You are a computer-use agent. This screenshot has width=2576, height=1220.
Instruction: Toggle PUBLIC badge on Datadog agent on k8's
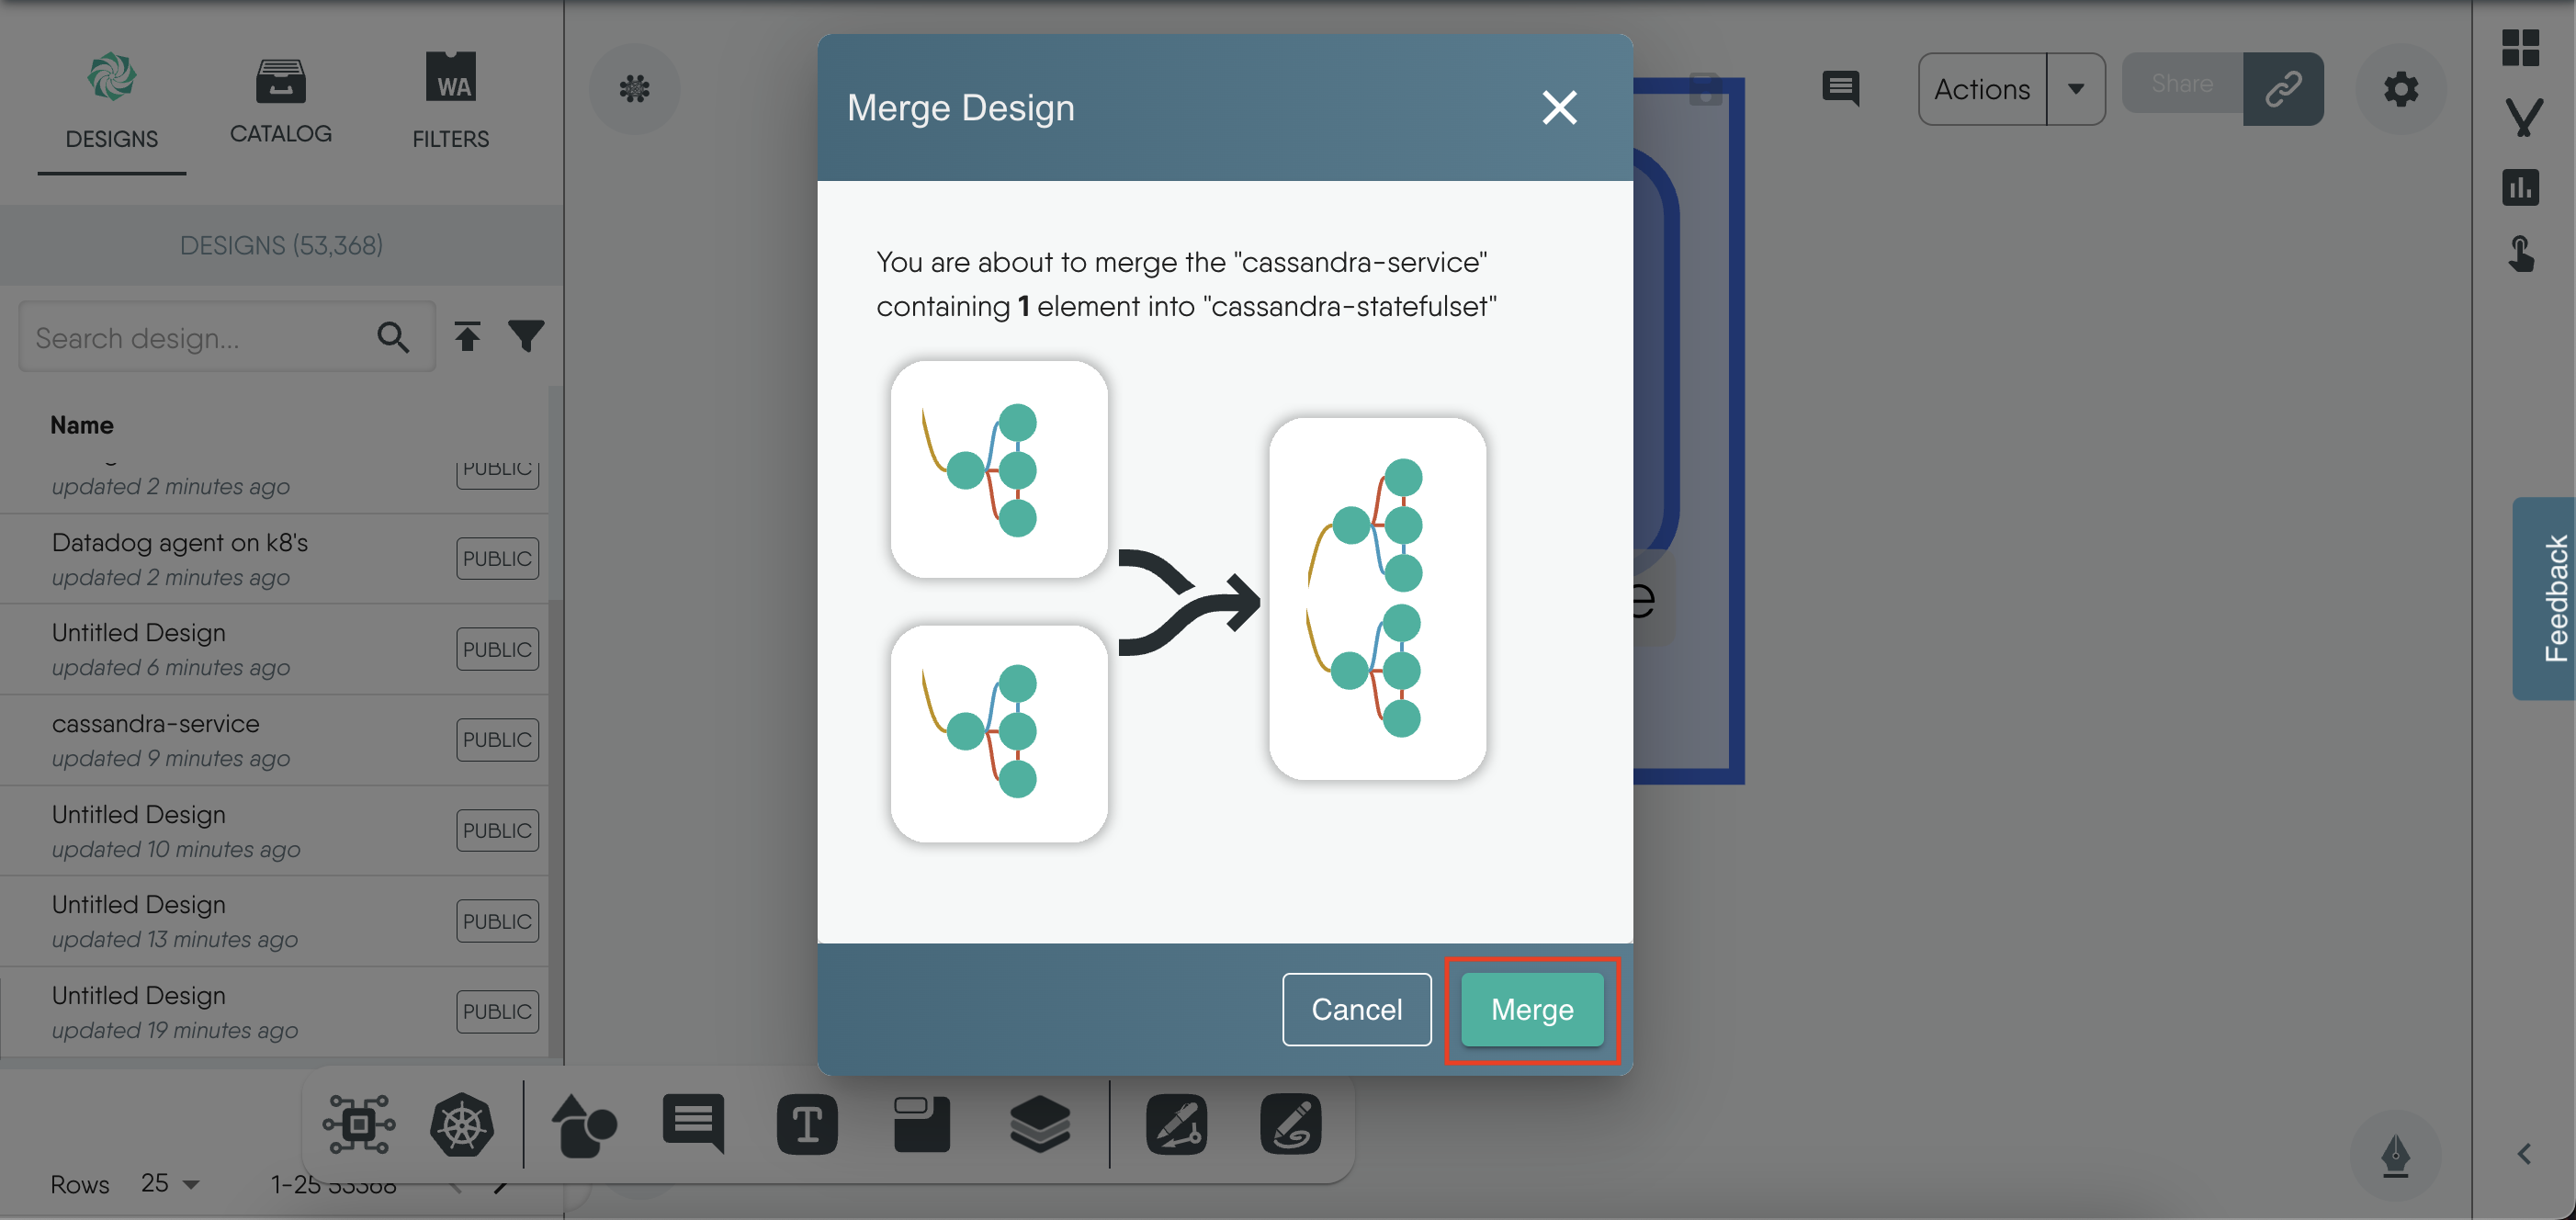pyautogui.click(x=496, y=558)
